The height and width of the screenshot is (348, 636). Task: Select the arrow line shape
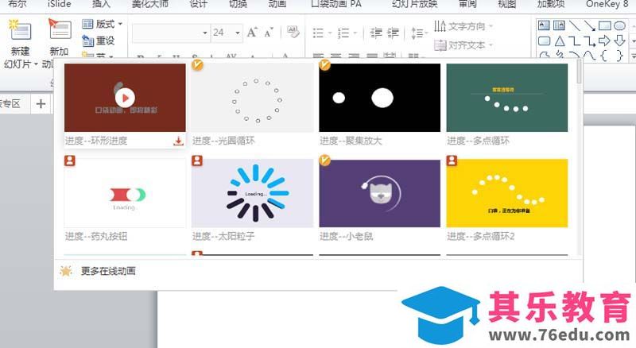[589, 25]
